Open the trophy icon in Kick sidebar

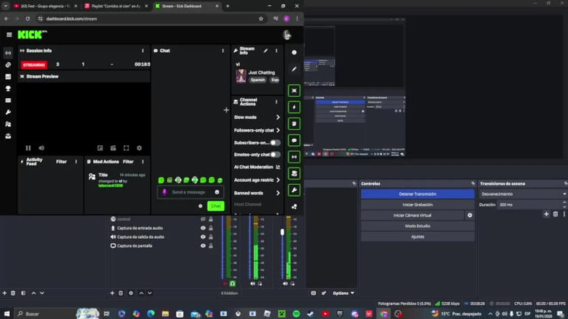8,89
